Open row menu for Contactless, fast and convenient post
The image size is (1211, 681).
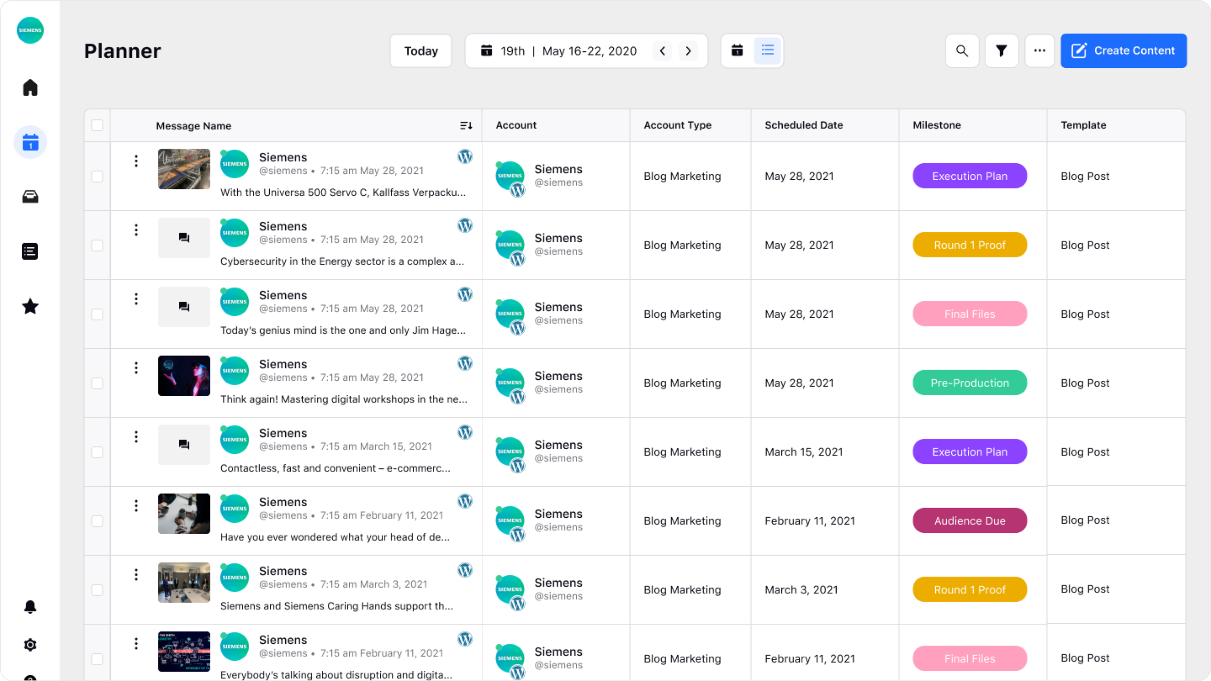point(136,436)
